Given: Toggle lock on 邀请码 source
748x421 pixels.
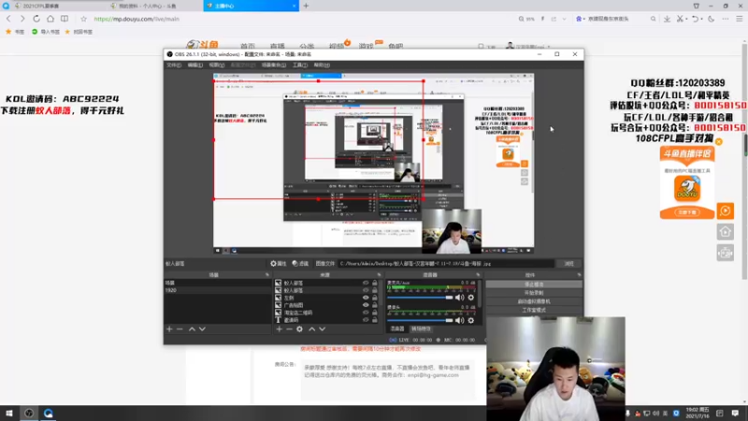Looking at the screenshot, I should (x=375, y=320).
